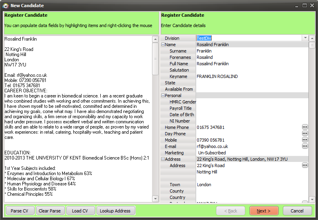The image size is (318, 220).
Task: Click Load CV button
Action: click(80, 211)
